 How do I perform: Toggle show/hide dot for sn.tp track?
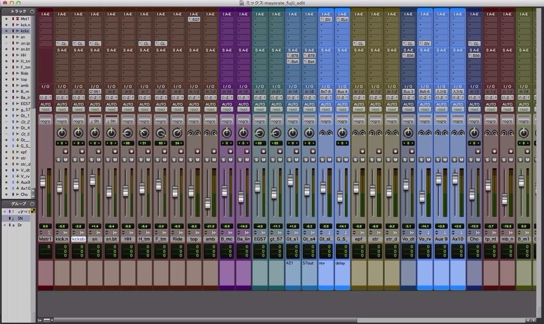pyautogui.click(x=6, y=43)
